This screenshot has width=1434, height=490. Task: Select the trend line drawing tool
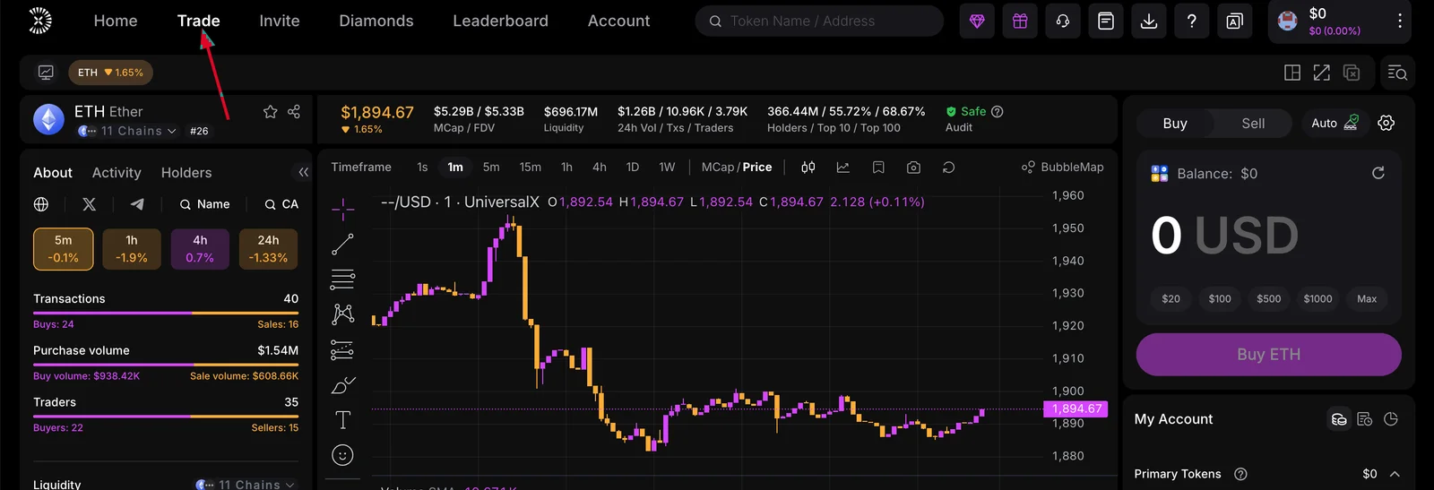click(343, 244)
